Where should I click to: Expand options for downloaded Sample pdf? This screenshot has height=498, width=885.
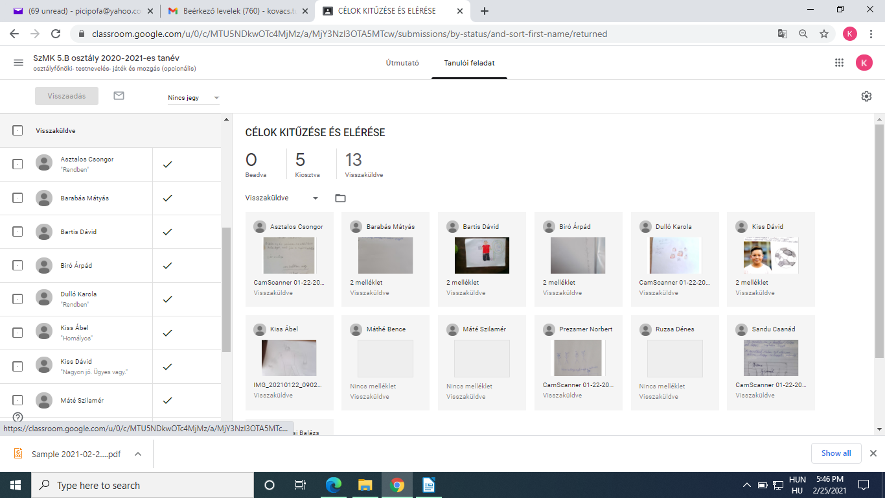click(138, 454)
